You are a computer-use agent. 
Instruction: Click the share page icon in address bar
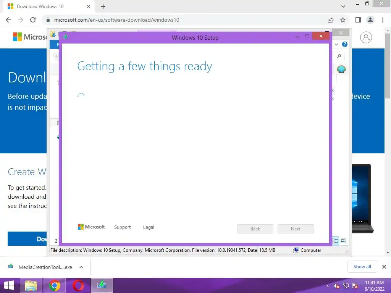point(331,20)
